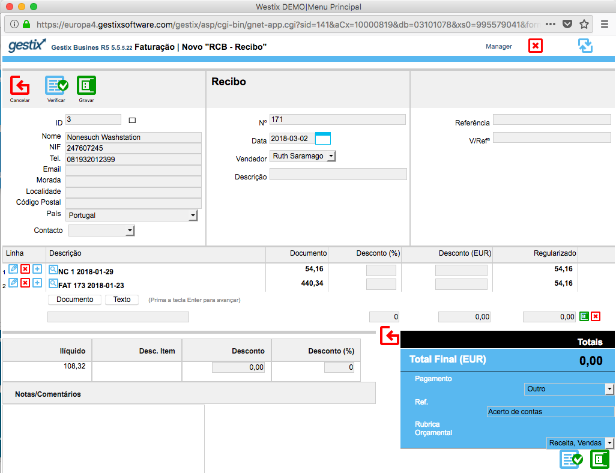Screen dimensions: 616x473
Task: Click the Gravar icon in top toolbar
Action: click(x=86, y=85)
